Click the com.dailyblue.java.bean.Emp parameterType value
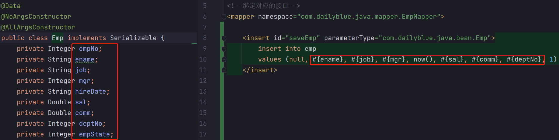Viewport: 559px width, 140px height. pyautogui.click(x=435, y=38)
